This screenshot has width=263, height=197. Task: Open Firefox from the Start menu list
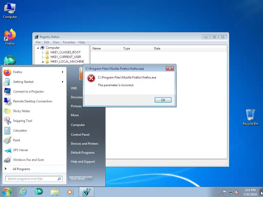34,72
